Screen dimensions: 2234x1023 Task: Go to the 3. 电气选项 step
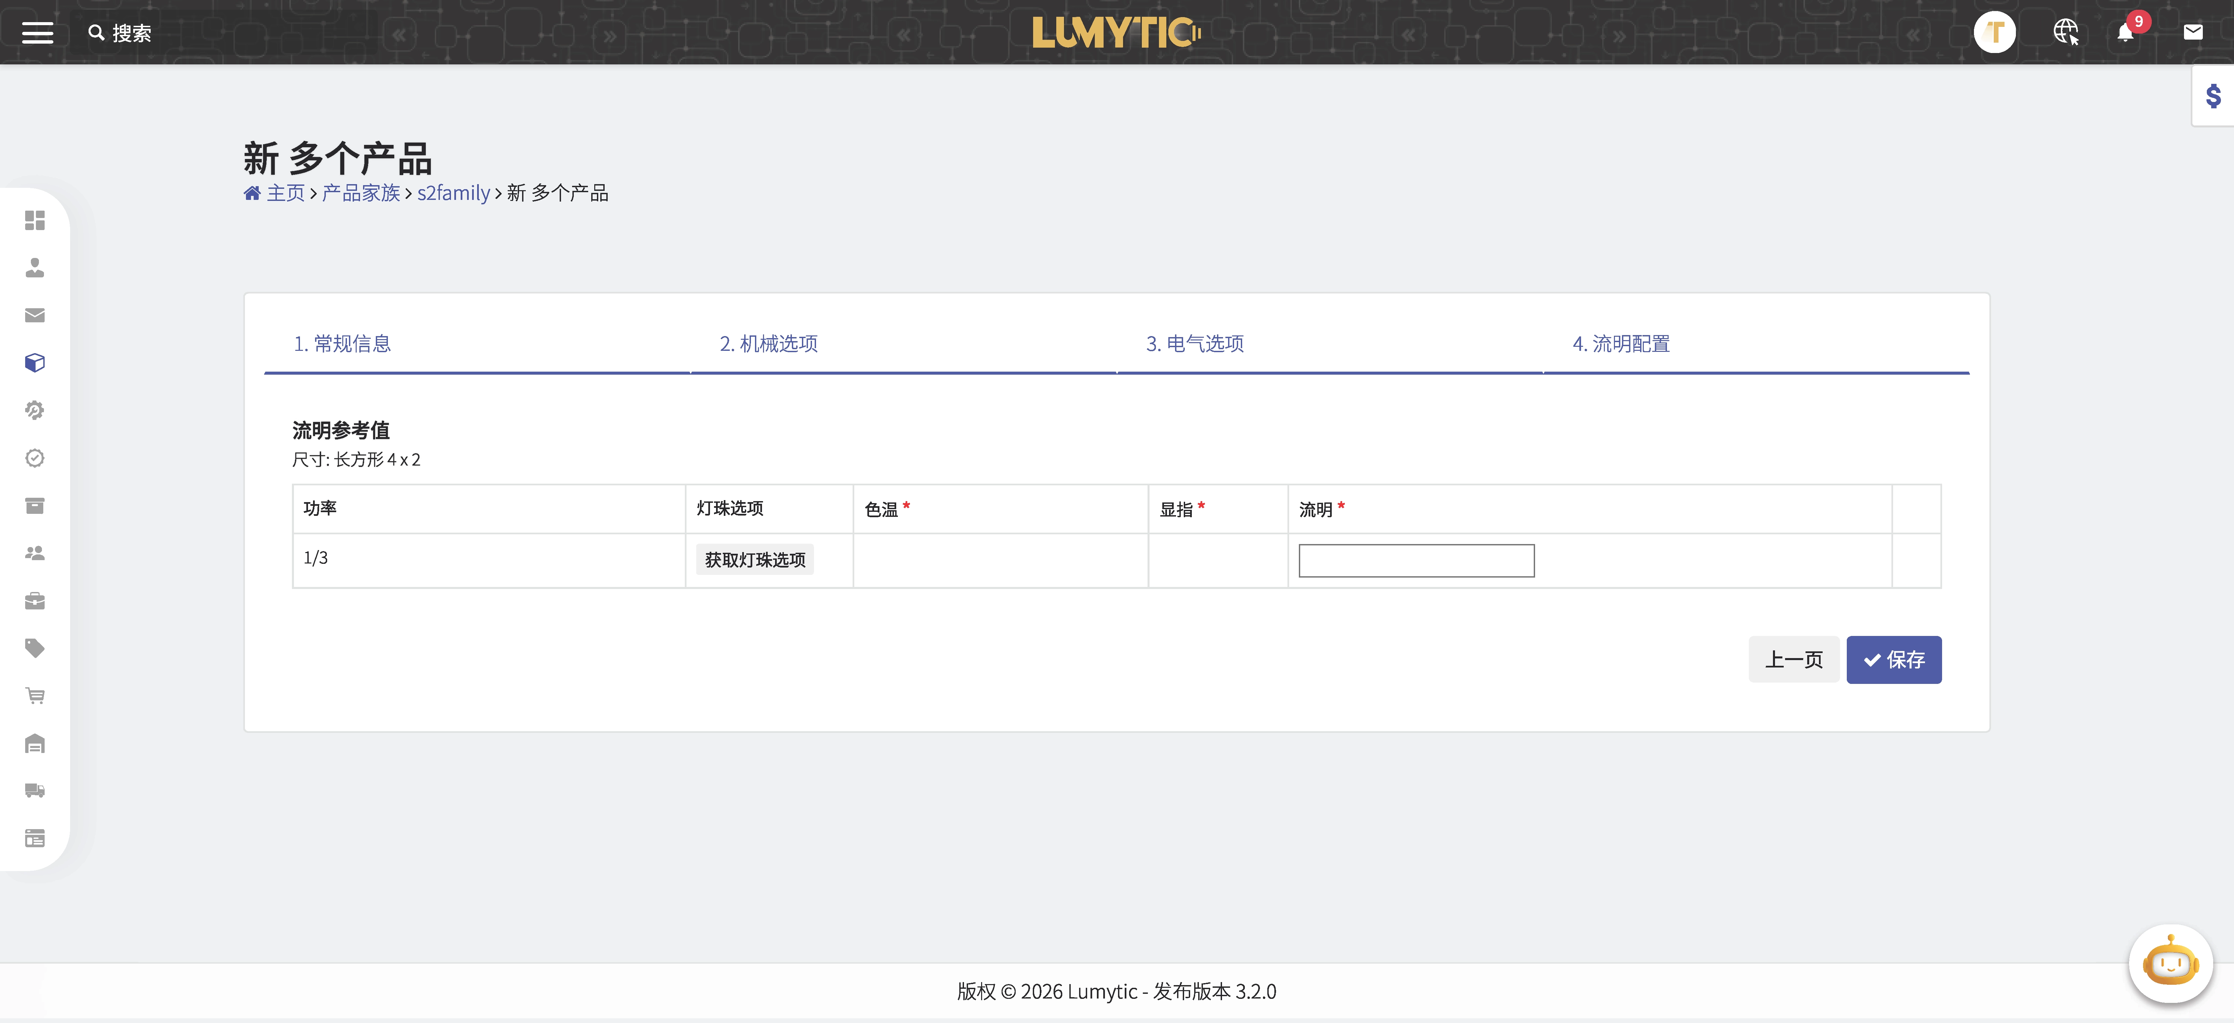tap(1195, 343)
